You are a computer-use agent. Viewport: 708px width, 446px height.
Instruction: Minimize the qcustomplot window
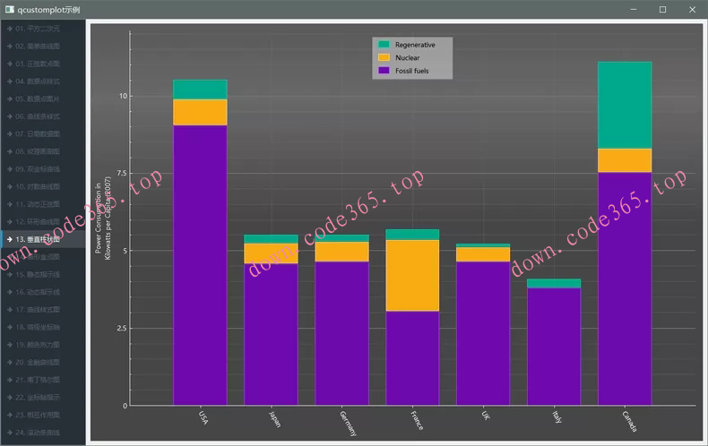634,10
